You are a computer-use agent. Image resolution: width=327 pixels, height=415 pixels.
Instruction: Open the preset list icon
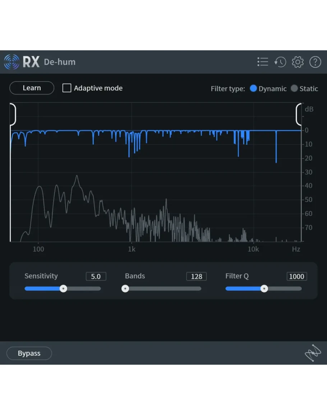(263, 62)
